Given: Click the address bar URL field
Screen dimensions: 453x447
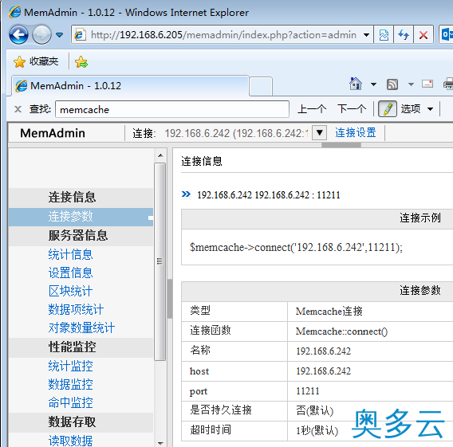Looking at the screenshot, I should [x=223, y=35].
